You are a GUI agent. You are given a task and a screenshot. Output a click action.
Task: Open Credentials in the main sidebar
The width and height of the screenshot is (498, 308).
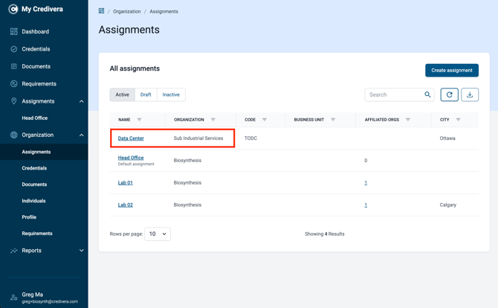36,49
